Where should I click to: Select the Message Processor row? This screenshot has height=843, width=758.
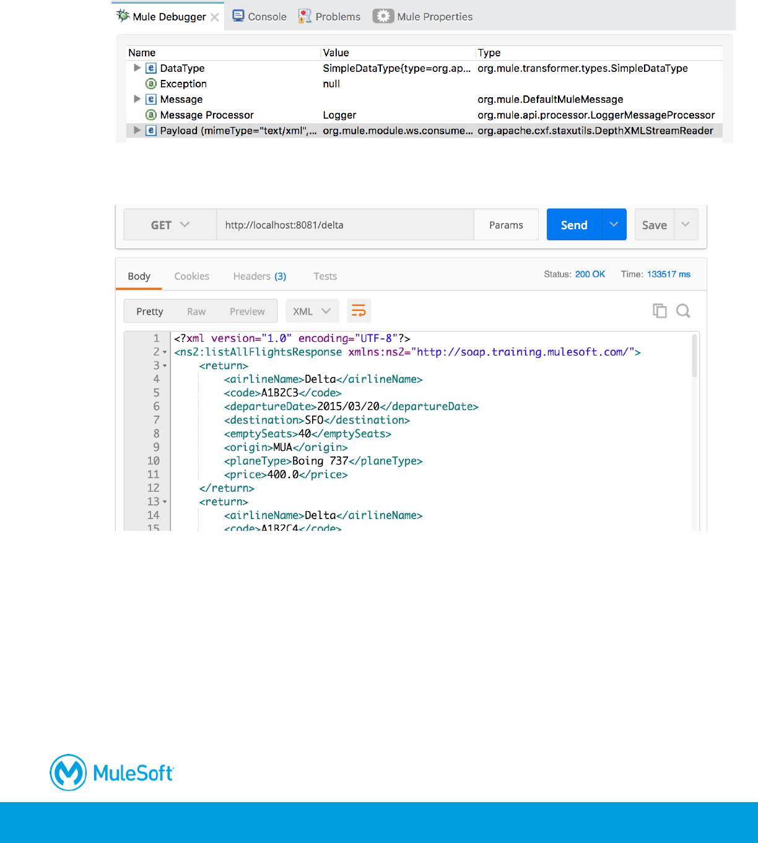pyautogui.click(x=424, y=115)
